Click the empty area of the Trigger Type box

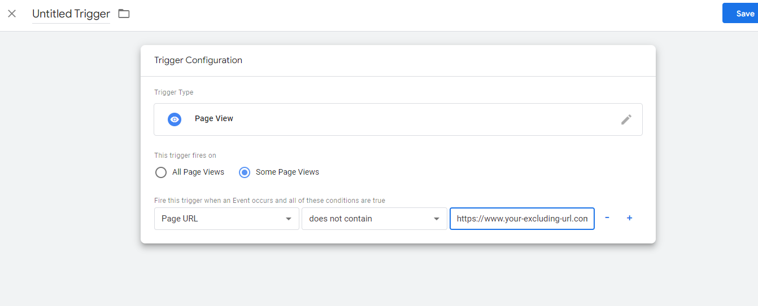tap(424, 119)
